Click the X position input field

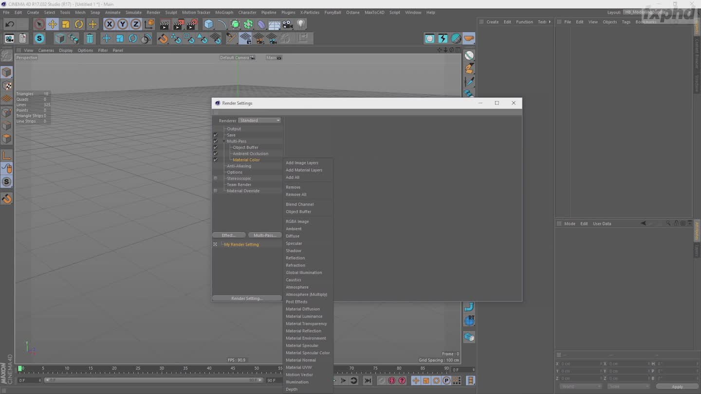(581, 364)
